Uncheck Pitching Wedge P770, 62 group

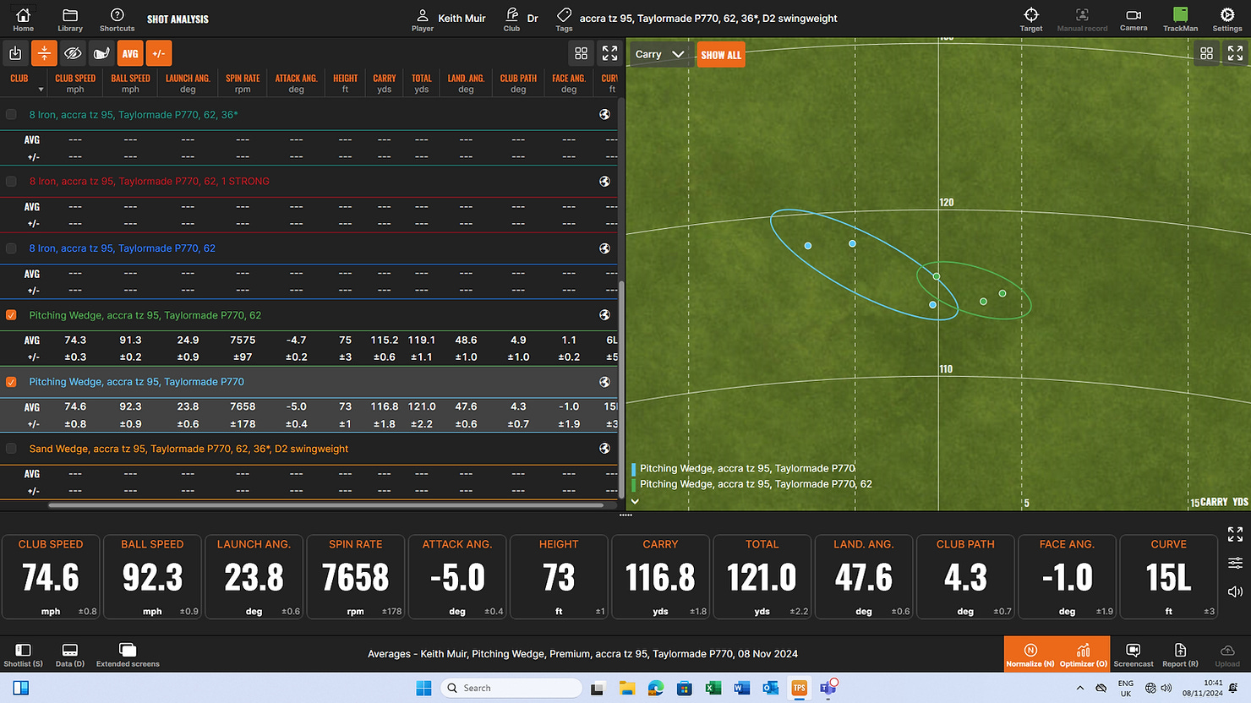(11, 315)
